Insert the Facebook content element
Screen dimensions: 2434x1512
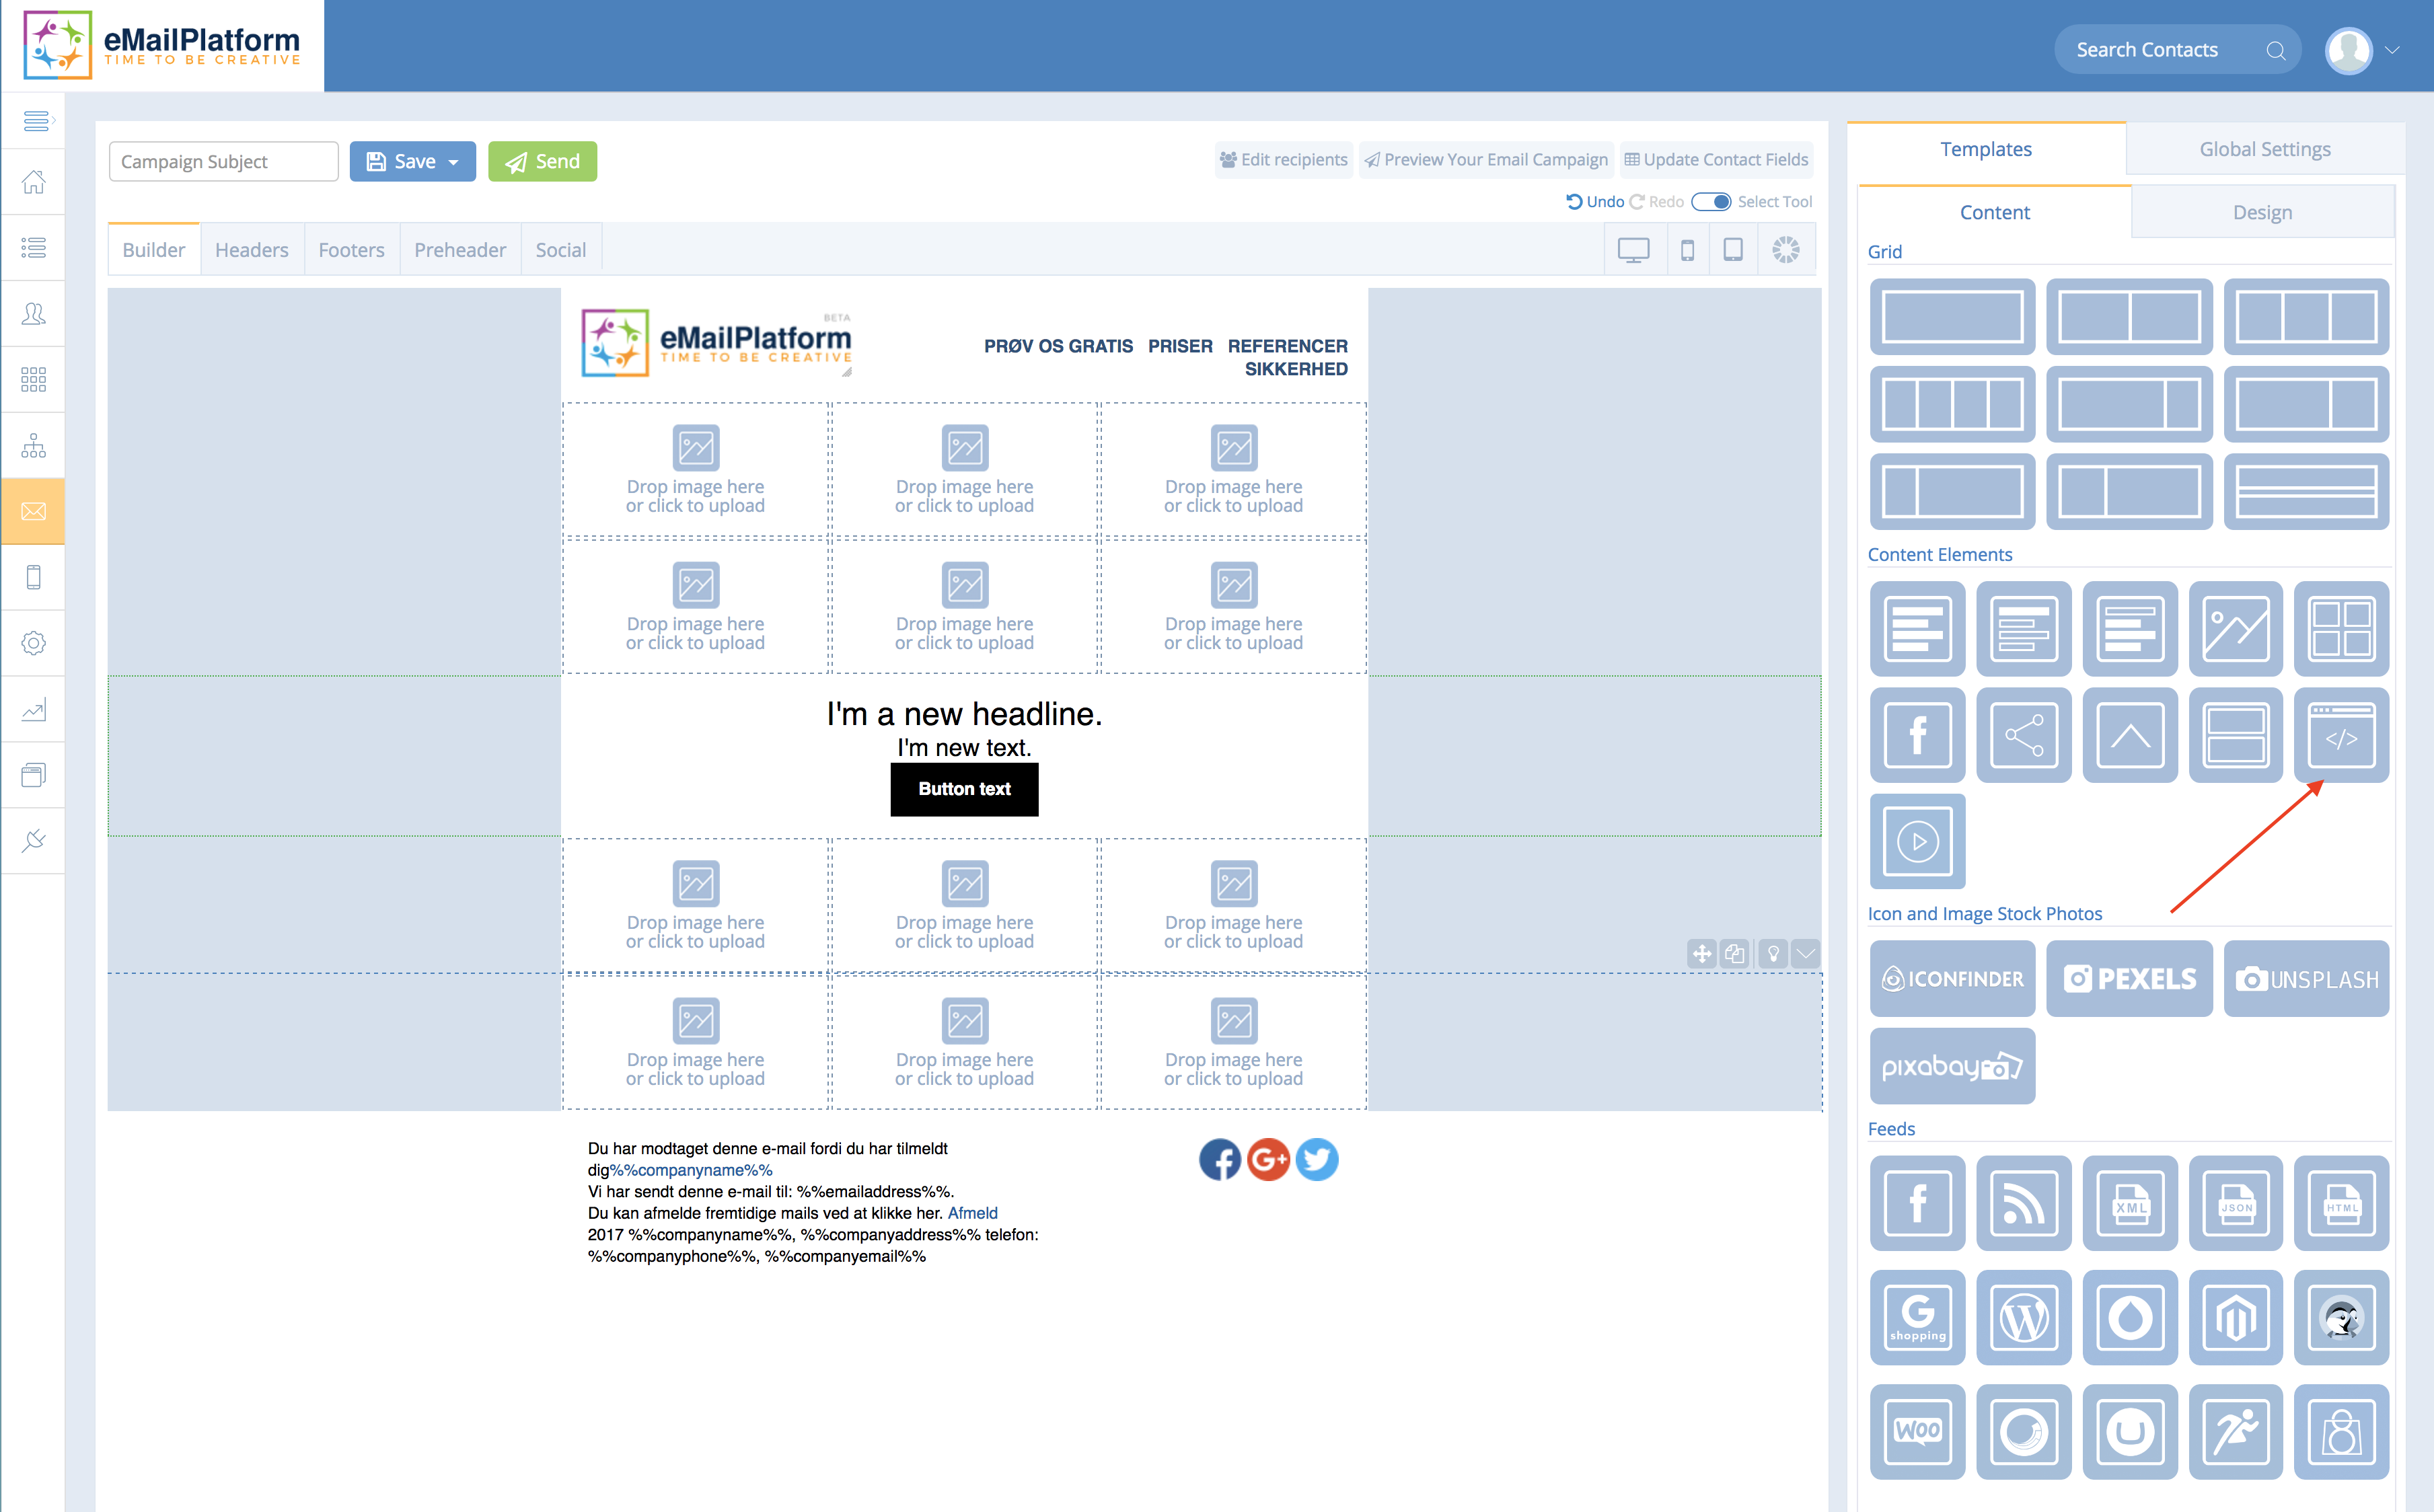tap(1917, 735)
